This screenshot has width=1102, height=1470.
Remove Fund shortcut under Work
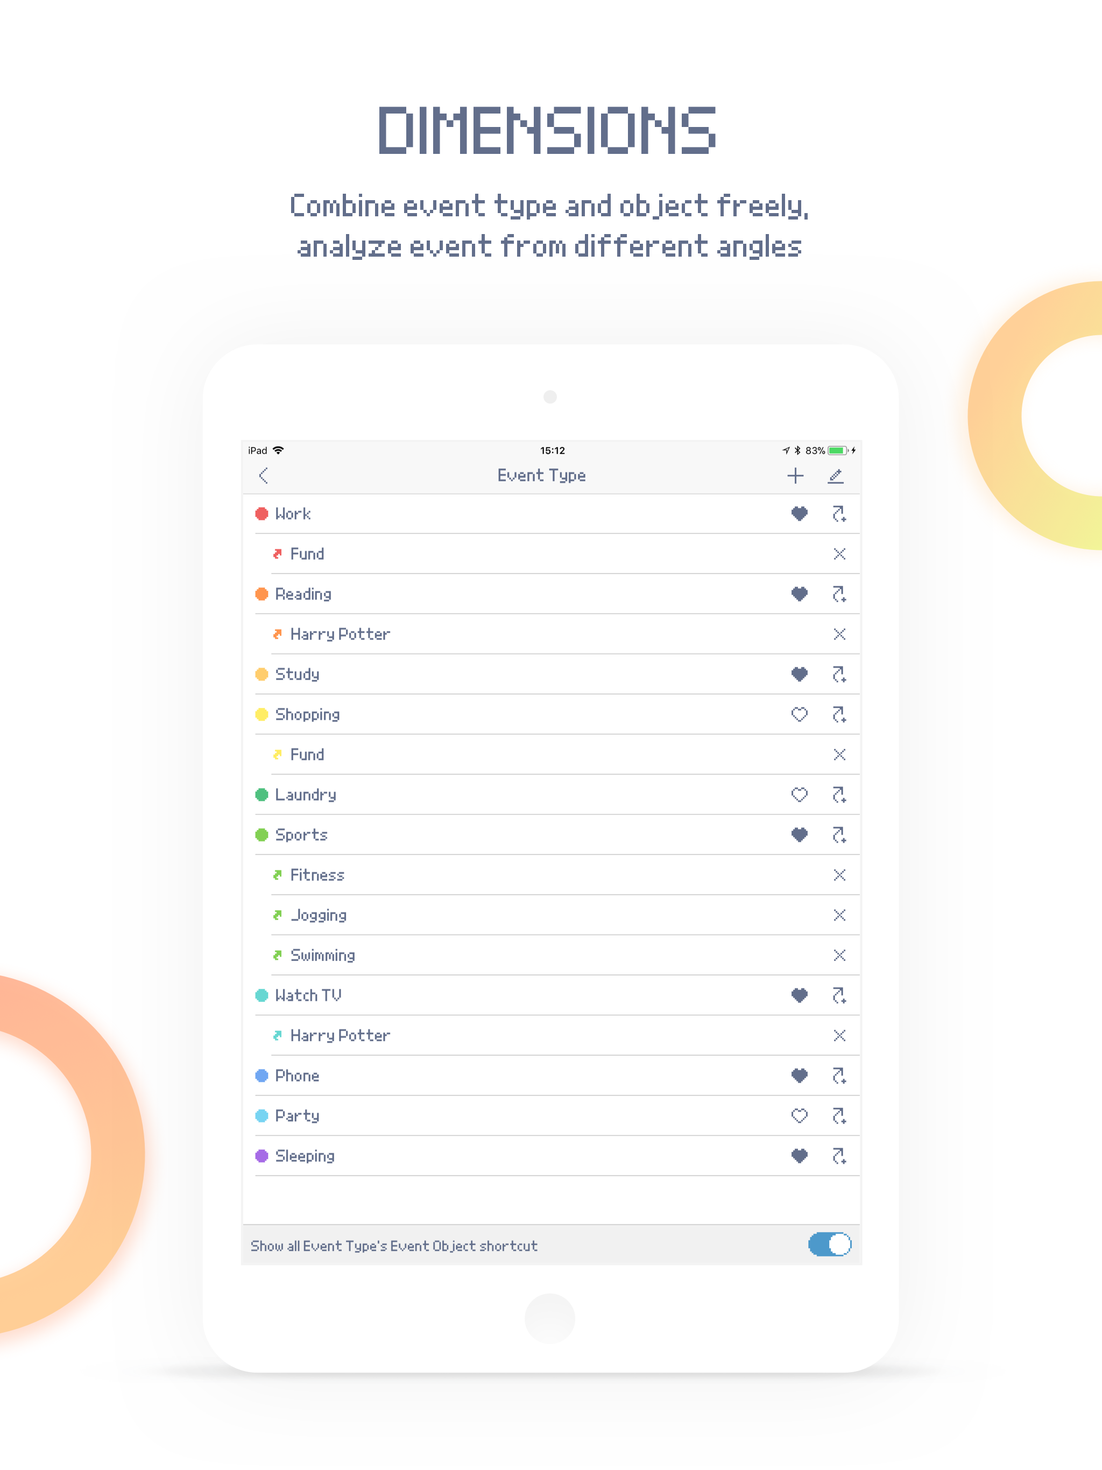tap(839, 554)
